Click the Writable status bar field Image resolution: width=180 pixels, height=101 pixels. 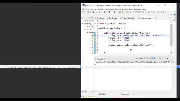click(102, 94)
